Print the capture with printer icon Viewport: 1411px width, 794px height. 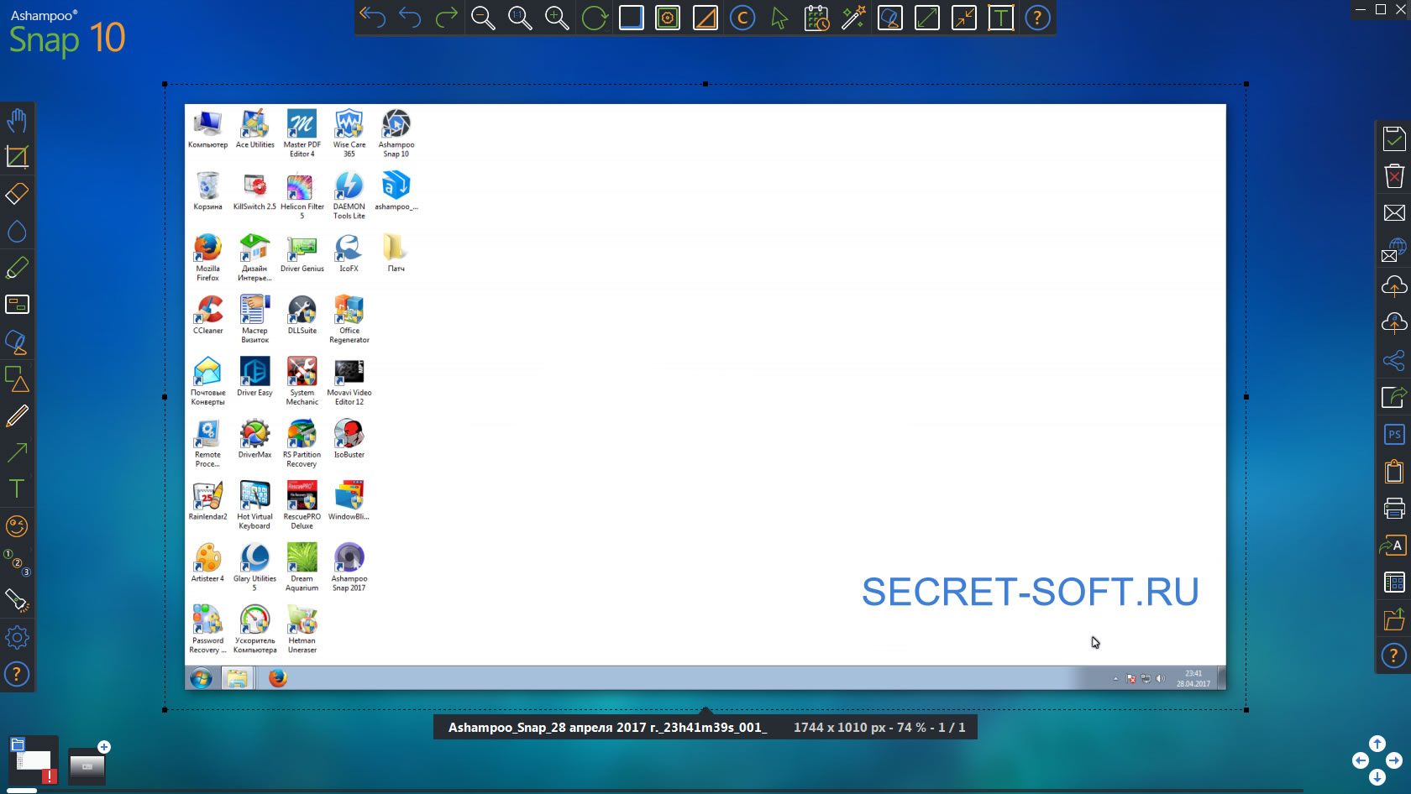point(1394,508)
